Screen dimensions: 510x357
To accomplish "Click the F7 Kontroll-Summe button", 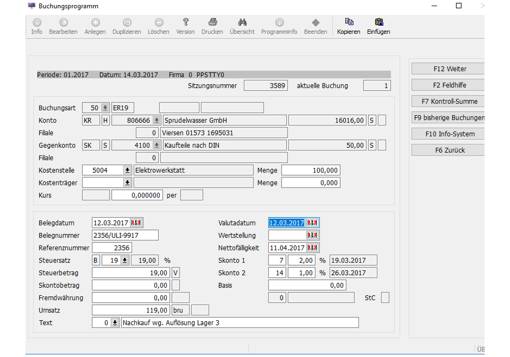I will point(449,101).
